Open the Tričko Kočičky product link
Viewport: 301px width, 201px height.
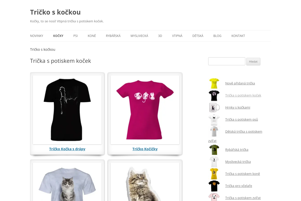pos(145,149)
